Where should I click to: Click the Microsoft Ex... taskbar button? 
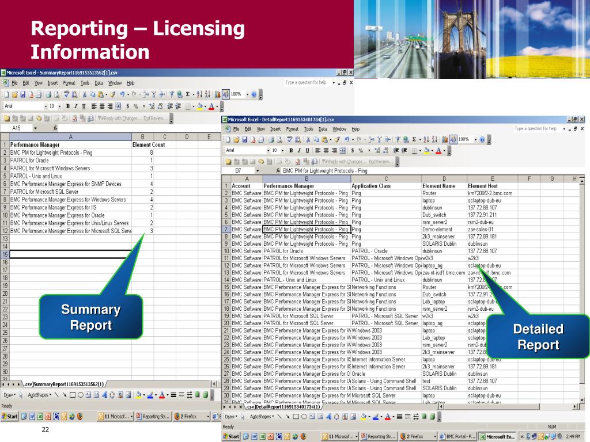497,436
